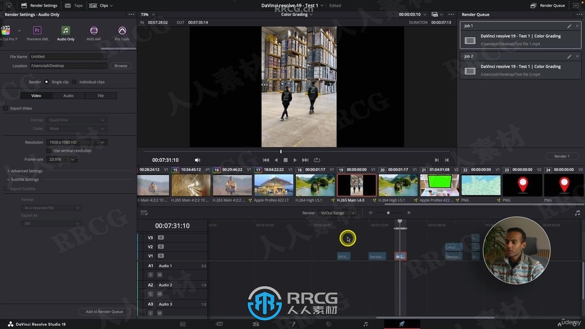Toggle the Render Settings panel button
Screen dimensions: 585x329
pyautogui.click(x=39, y=5)
